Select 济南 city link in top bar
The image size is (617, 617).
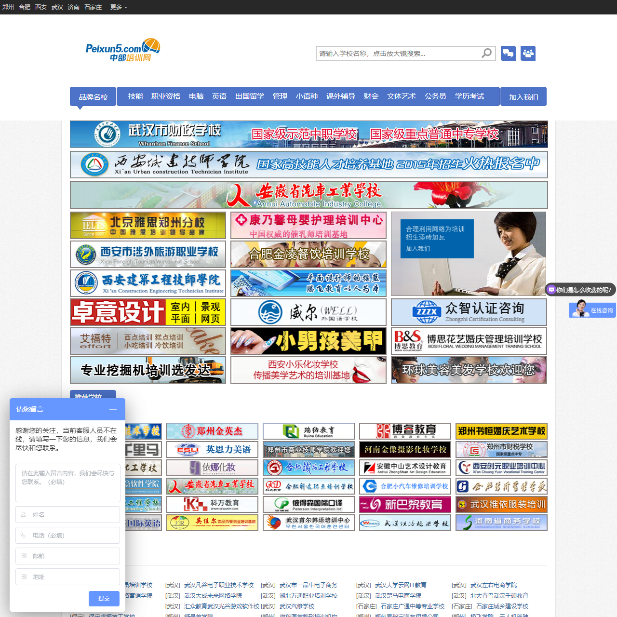pos(74,7)
